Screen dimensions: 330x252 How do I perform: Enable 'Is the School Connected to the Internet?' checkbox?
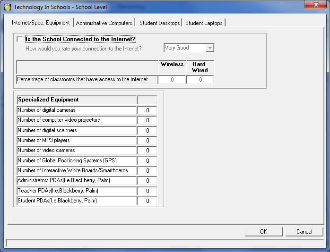tap(19, 39)
